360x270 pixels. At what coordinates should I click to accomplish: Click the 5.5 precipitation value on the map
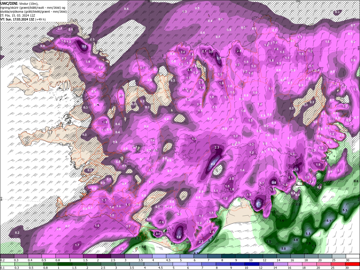[x=308, y=234]
